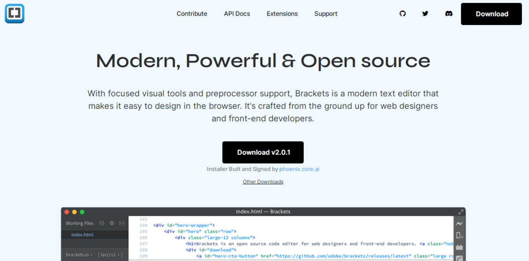529x261 pixels.
Task: Click line number 108 in the editor gutter
Action: click(143, 250)
